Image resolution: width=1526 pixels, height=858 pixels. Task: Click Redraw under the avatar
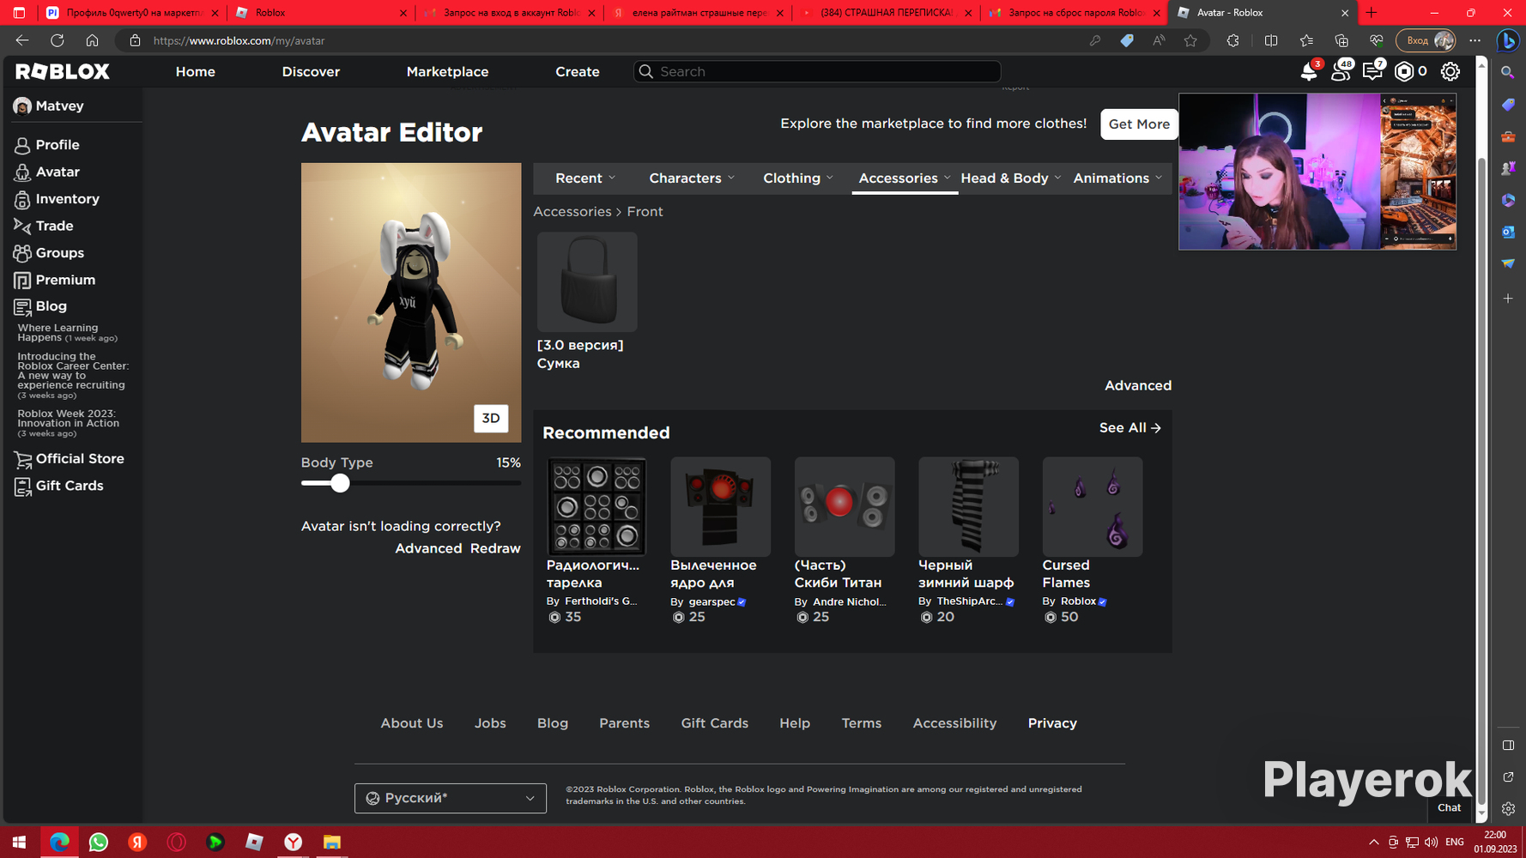point(495,548)
